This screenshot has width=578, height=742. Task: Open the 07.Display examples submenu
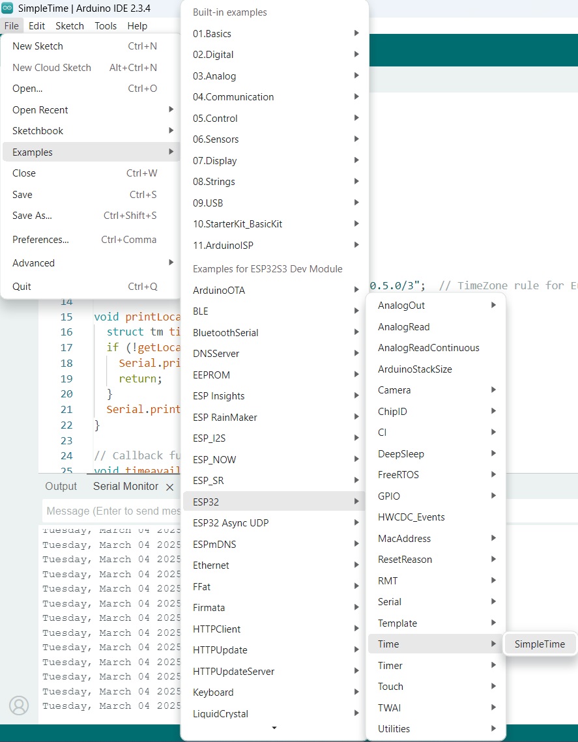click(x=274, y=160)
